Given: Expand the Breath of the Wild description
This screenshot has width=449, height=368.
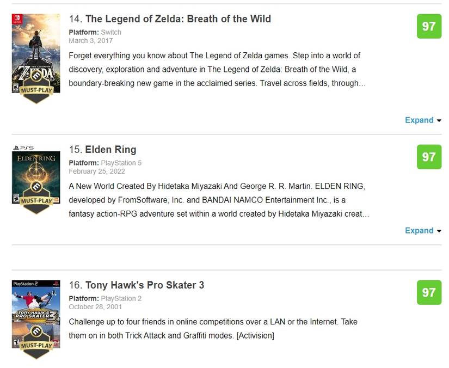Looking at the screenshot, I should pos(419,120).
